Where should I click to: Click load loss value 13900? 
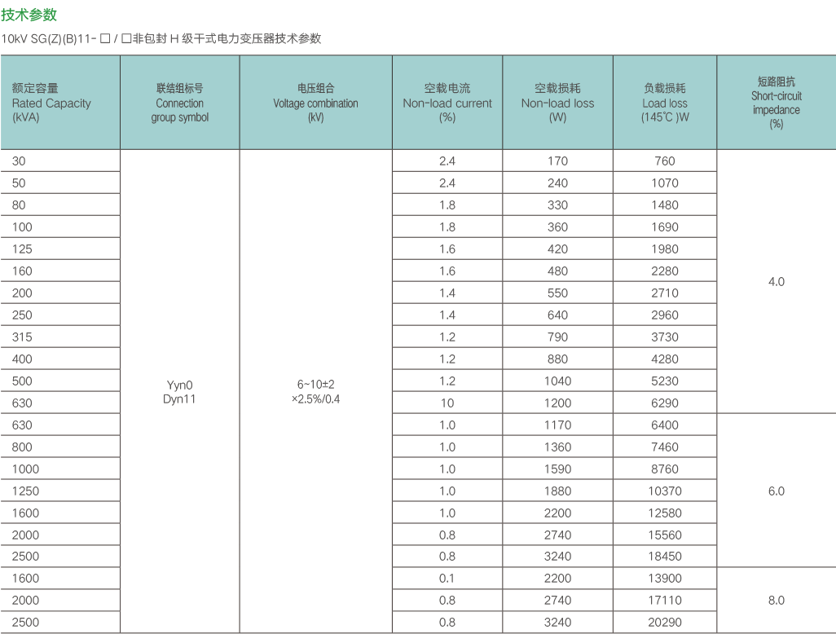tap(665, 578)
